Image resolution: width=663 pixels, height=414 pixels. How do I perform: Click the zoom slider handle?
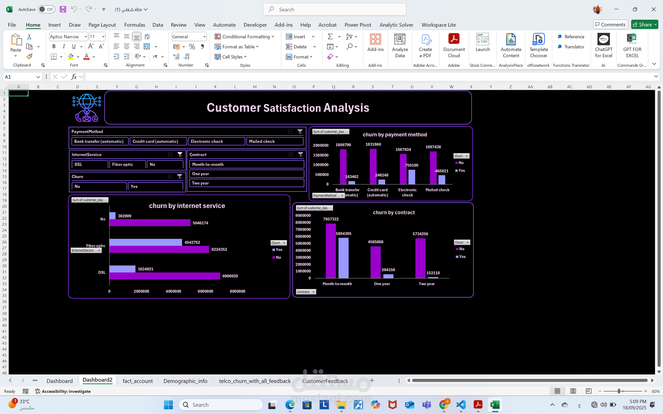619,391
